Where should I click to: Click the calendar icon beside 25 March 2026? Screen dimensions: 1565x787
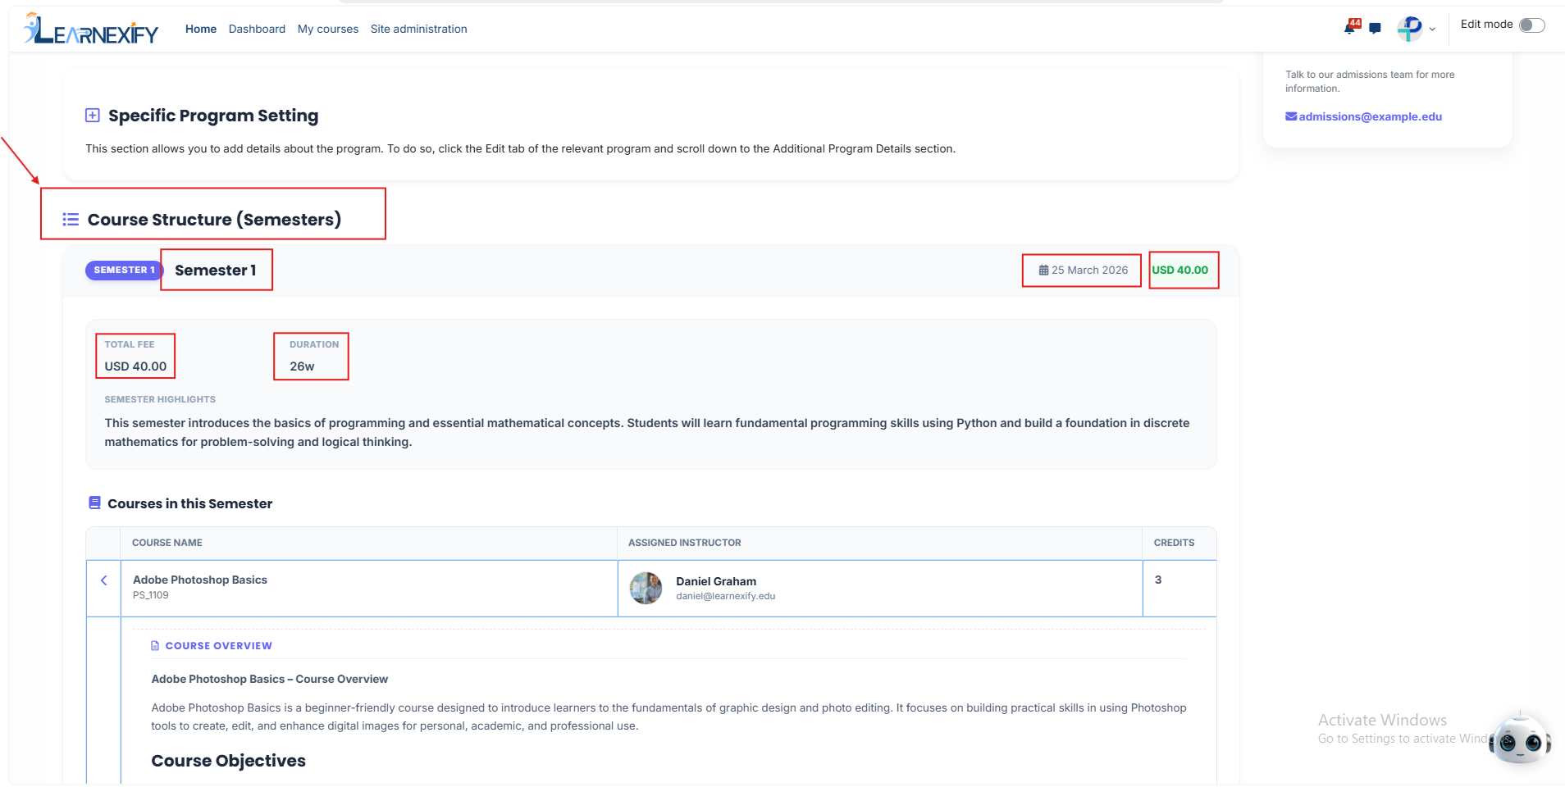1043,270
